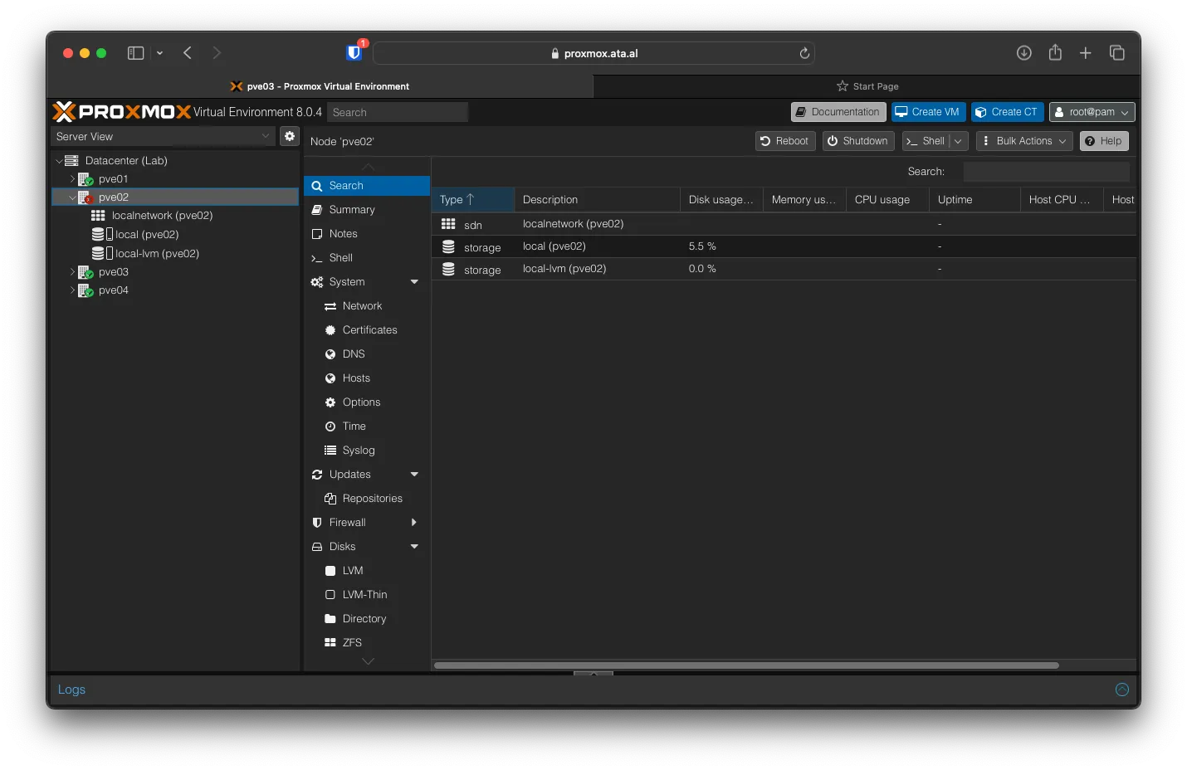Open a new tab with plus icon
Screen dimensions: 1187x770
coord(1085,53)
